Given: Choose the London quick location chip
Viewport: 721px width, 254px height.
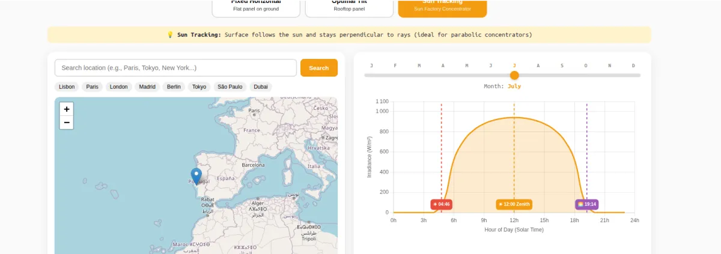Looking at the screenshot, I should coord(119,86).
